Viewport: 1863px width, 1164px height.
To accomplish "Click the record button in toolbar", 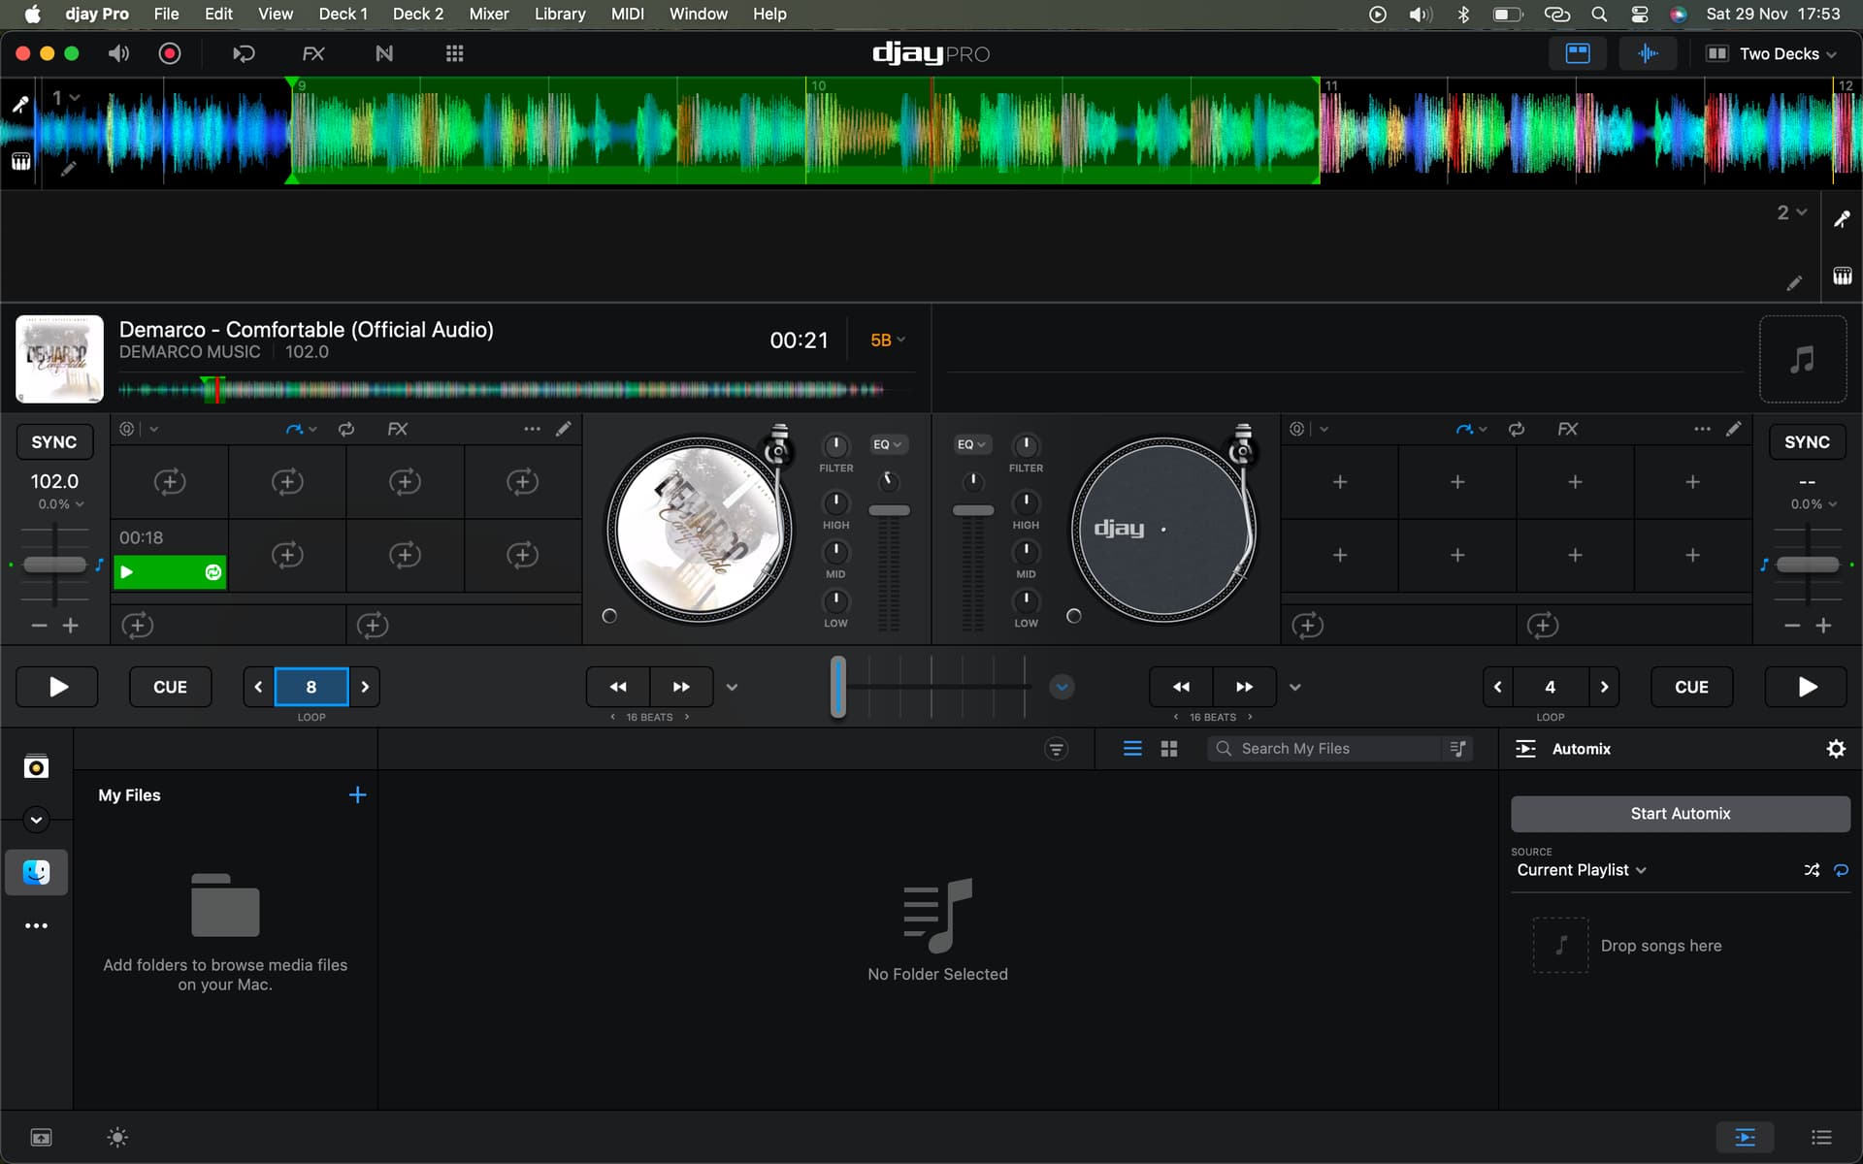I will point(170,53).
